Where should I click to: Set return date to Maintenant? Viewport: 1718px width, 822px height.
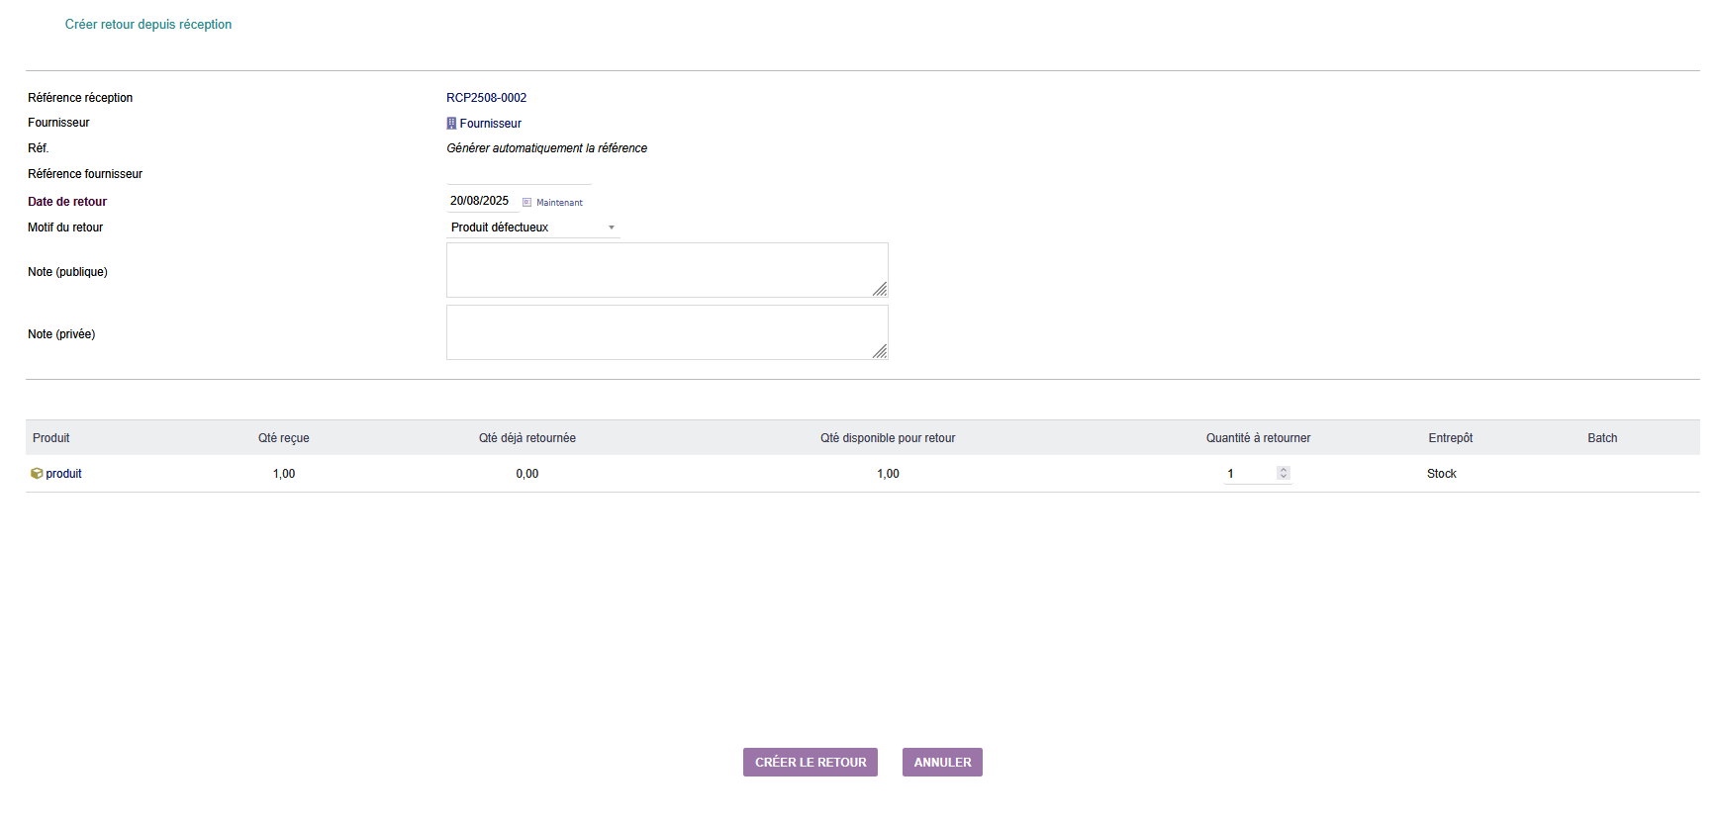pyautogui.click(x=559, y=203)
